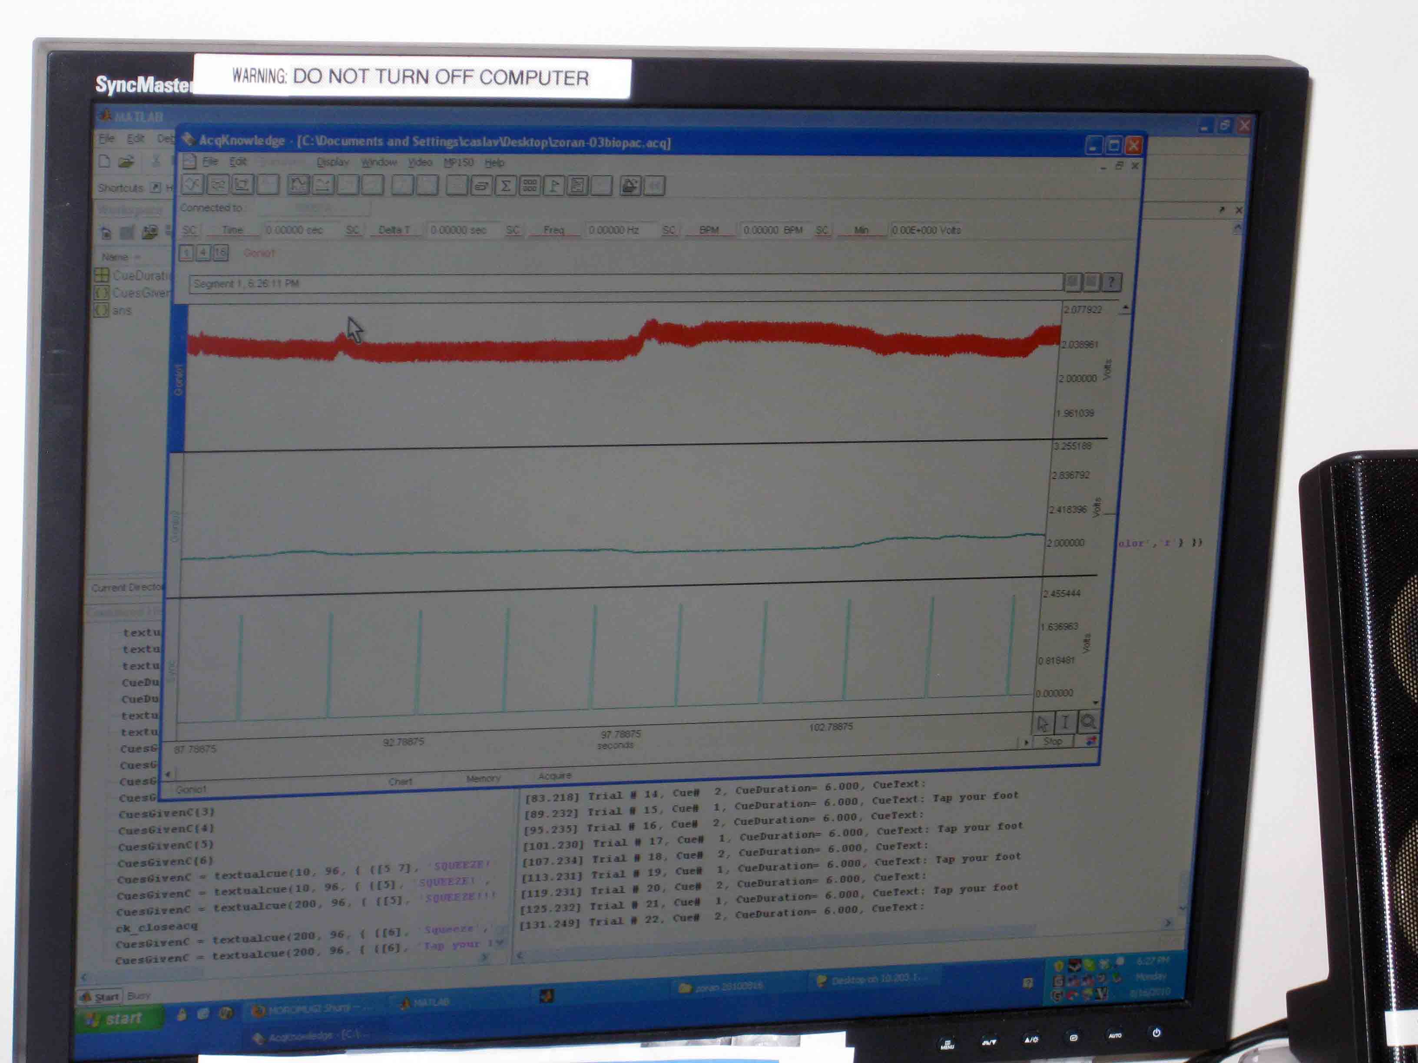Select the I-beam selection tool

[x=1065, y=723]
